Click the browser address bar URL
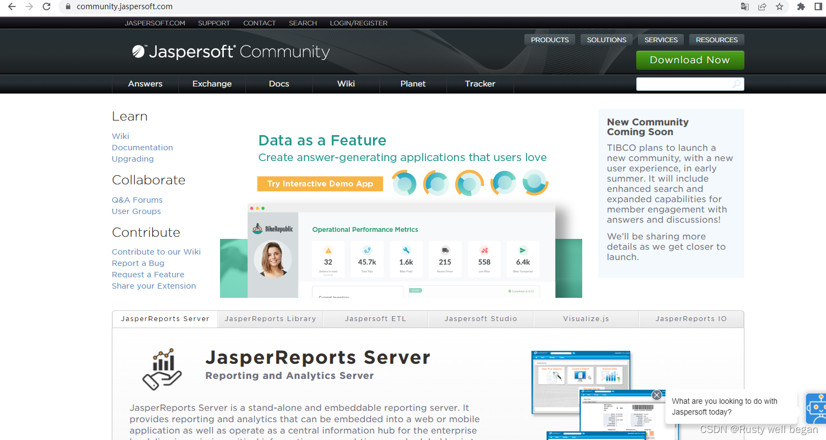Viewport: 826px width, 440px height. click(124, 6)
